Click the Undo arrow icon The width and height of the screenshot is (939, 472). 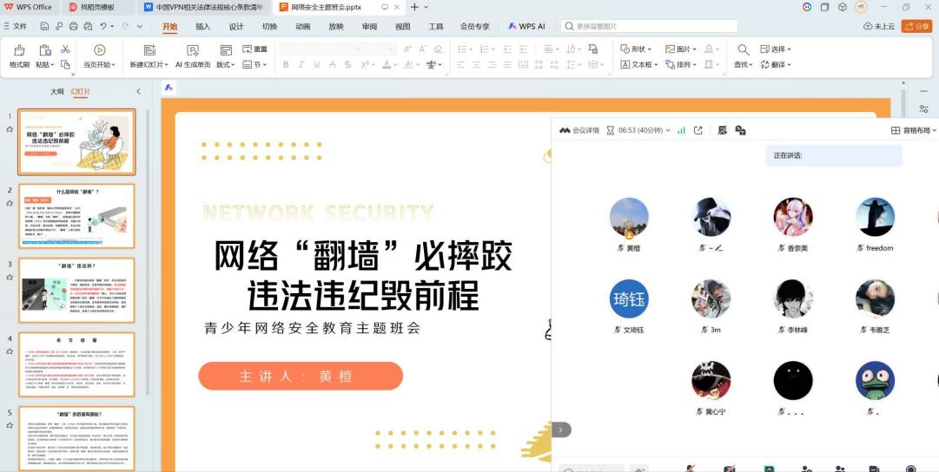coord(104,27)
